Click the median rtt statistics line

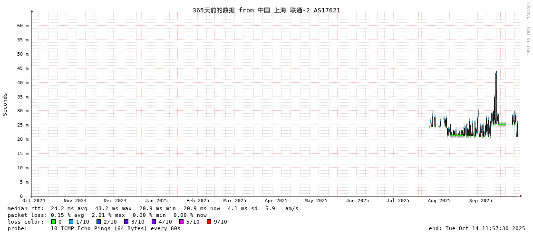click(153, 208)
